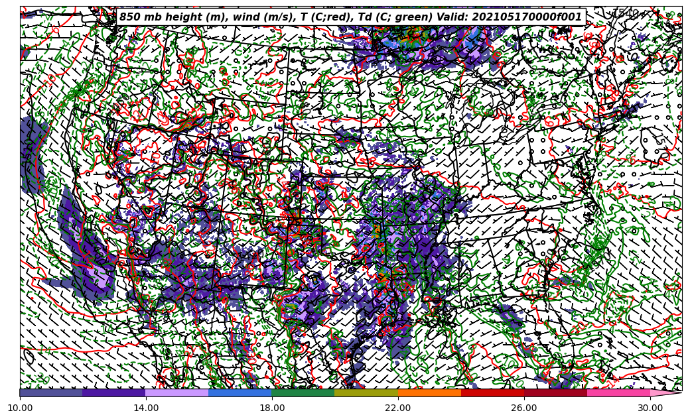688x419 pixels.
Task: Click the 14.00 colorbar tick label
Action: [x=146, y=407]
